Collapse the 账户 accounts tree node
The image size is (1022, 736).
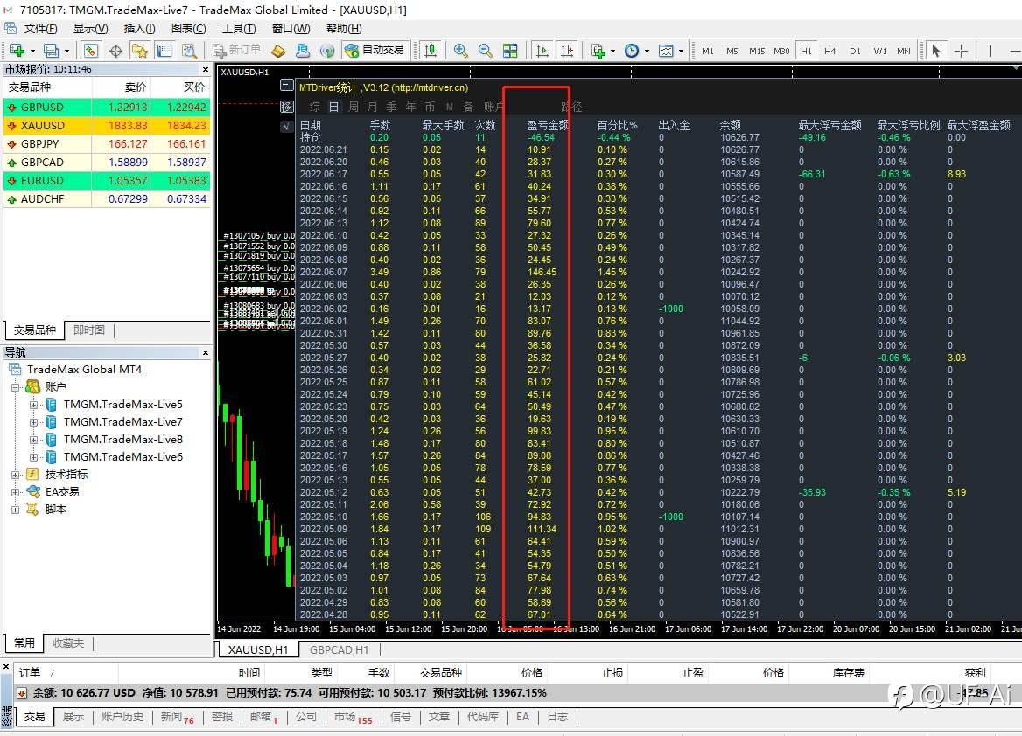(x=15, y=387)
